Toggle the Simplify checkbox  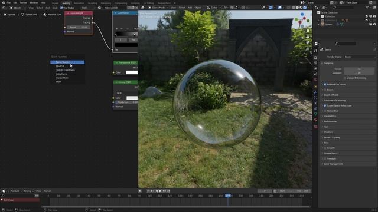point(325,148)
